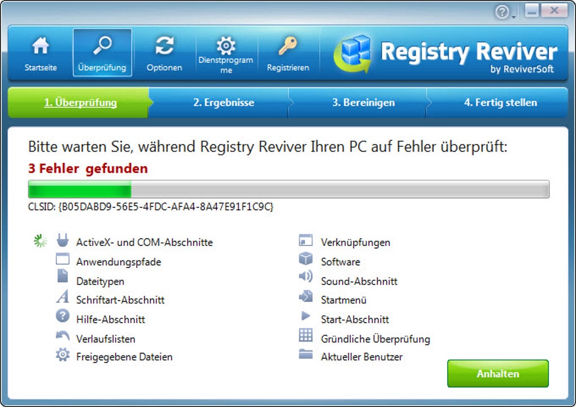Select the Überprüfung magnifier button
Image resolution: width=576 pixels, height=407 pixels.
click(x=102, y=53)
